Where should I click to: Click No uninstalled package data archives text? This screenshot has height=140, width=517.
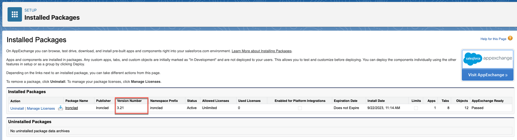40,131
